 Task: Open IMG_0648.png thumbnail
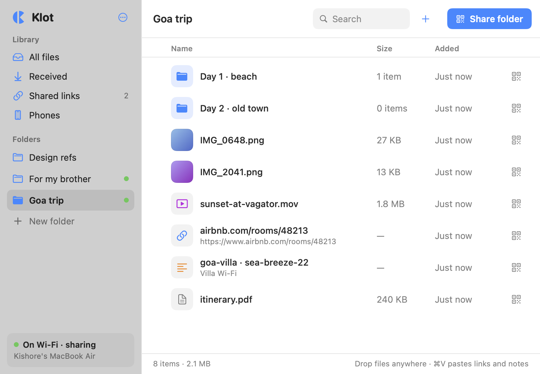[182, 140]
